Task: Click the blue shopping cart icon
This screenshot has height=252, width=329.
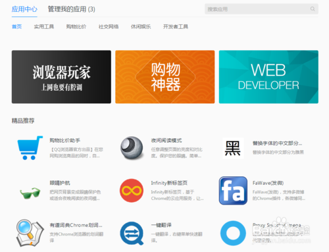Action: click(30, 147)
